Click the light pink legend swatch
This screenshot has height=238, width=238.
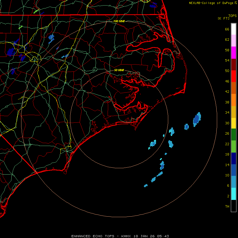[234, 40]
